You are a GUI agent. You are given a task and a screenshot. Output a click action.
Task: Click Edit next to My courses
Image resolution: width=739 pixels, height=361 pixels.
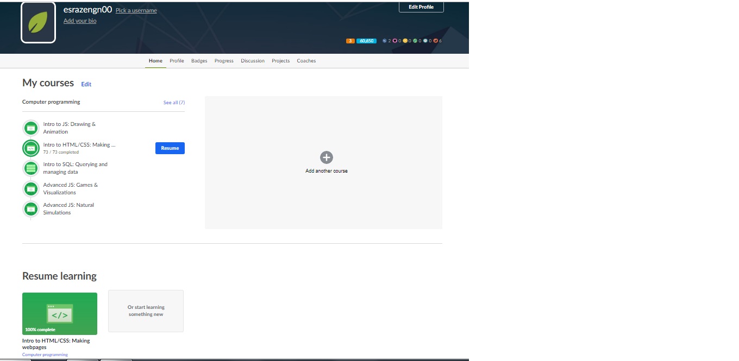86,84
